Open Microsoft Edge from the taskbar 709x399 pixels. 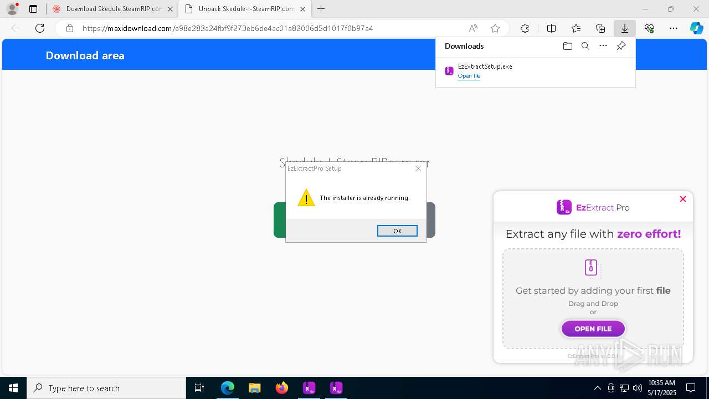(228, 388)
